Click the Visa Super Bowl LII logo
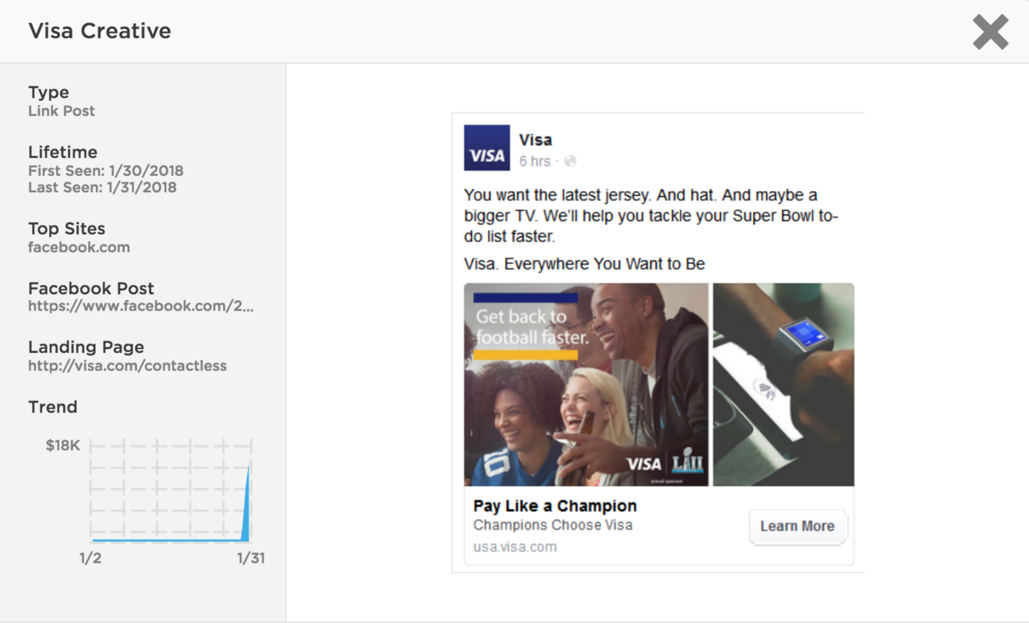 click(x=665, y=463)
